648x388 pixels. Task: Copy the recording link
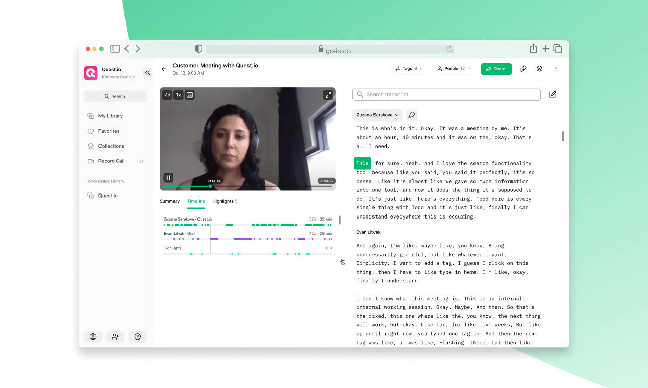tap(523, 68)
